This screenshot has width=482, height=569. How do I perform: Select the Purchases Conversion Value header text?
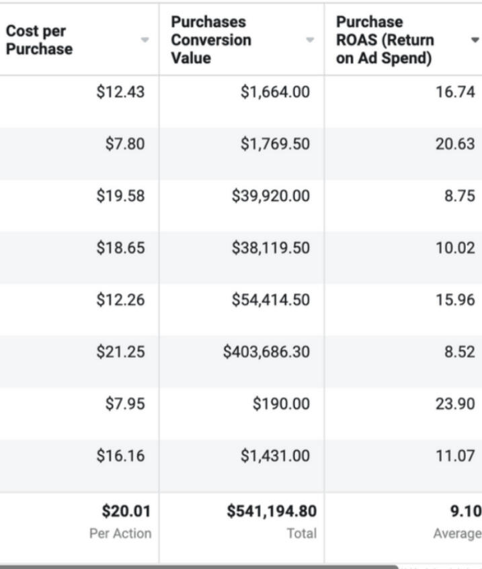tap(211, 40)
